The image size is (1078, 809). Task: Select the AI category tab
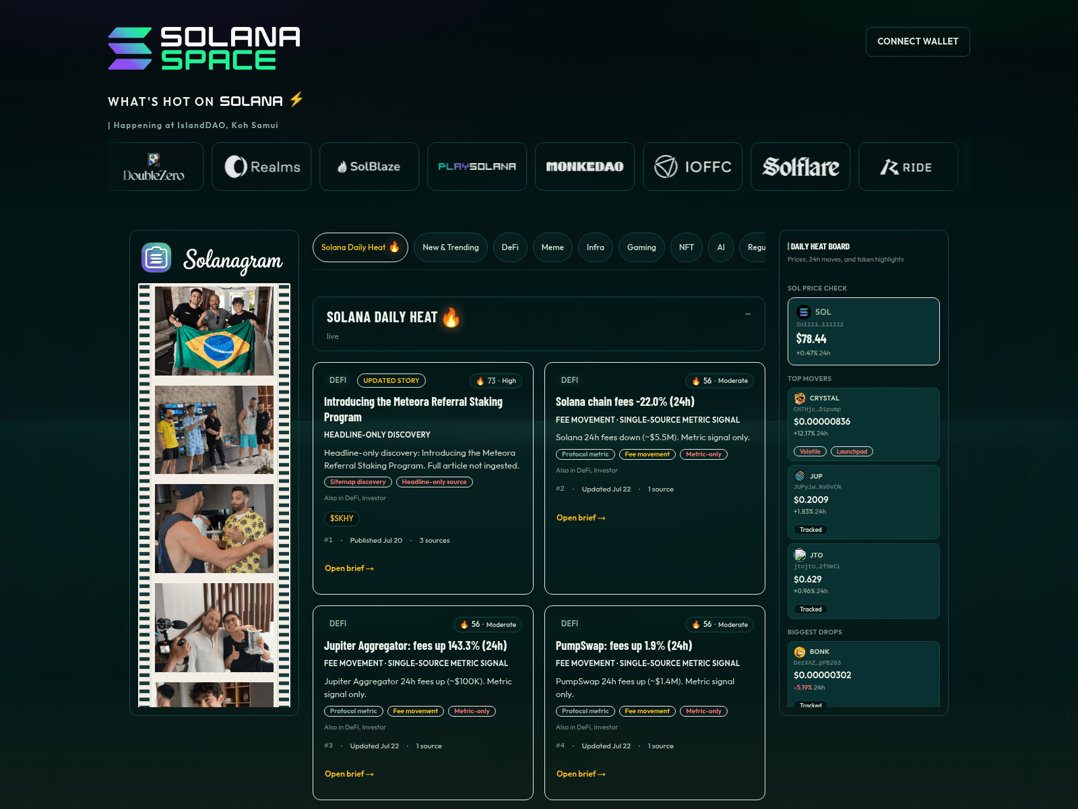[721, 247]
